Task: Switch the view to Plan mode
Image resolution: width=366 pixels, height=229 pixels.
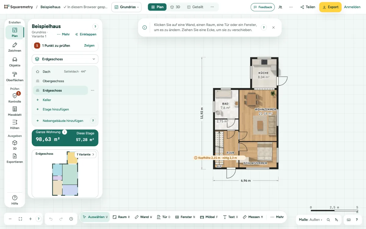Action: tap(157, 7)
